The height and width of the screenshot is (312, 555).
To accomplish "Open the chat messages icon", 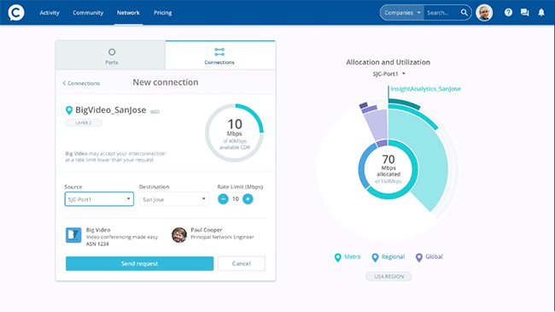I will point(524,13).
